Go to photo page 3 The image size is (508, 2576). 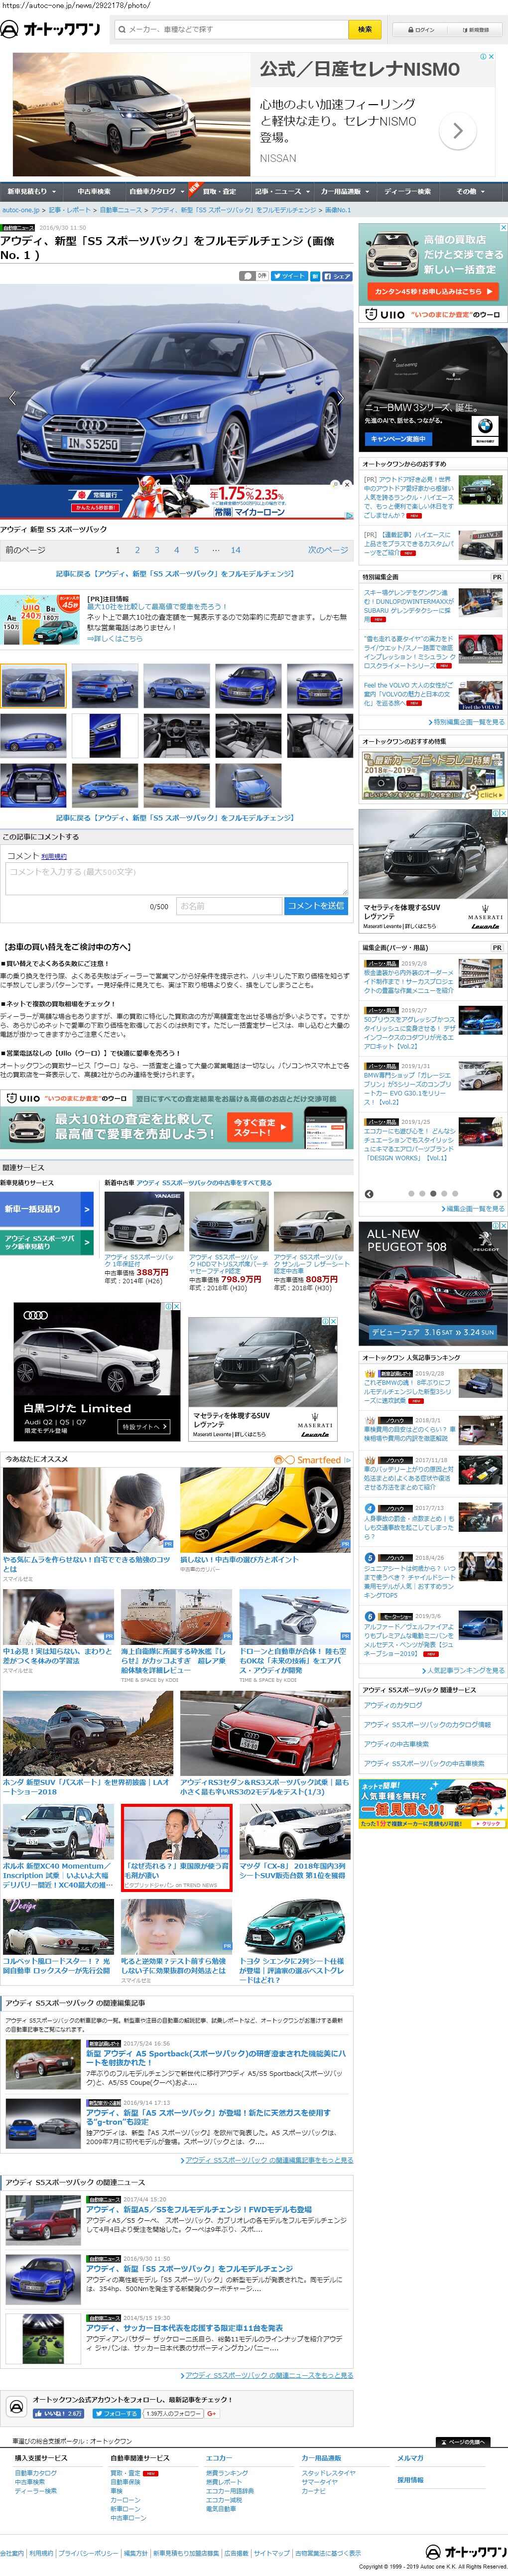point(157,550)
